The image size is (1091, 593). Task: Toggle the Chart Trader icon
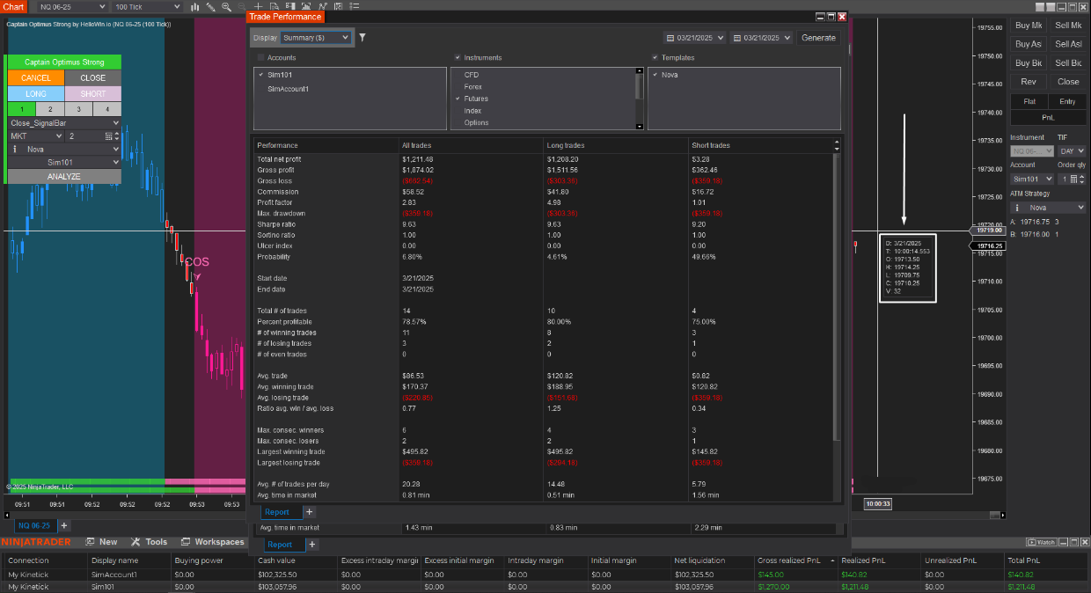tap(290, 6)
